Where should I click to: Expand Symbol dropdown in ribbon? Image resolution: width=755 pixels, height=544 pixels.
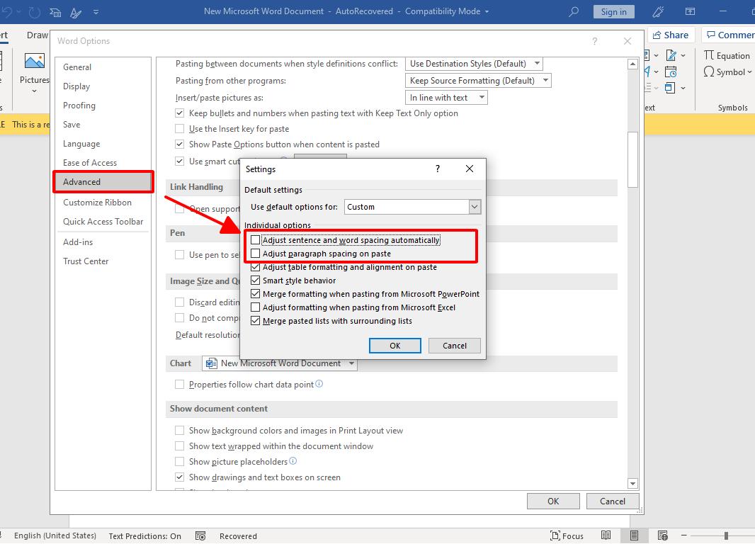click(749, 72)
